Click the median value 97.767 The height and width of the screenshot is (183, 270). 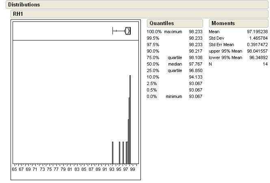(195, 64)
